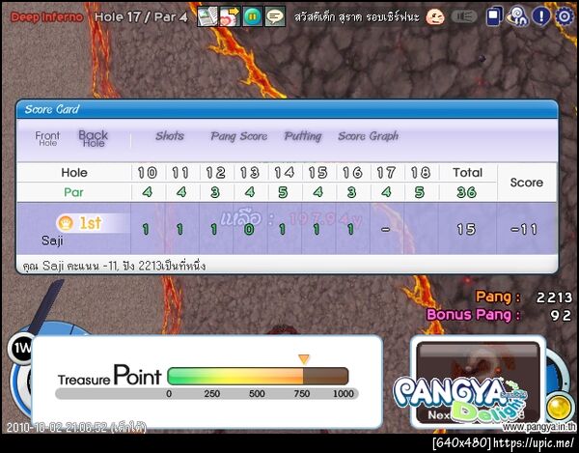Click the Par 5 value under hole 14
The height and width of the screenshot is (453, 579).
coord(283,192)
